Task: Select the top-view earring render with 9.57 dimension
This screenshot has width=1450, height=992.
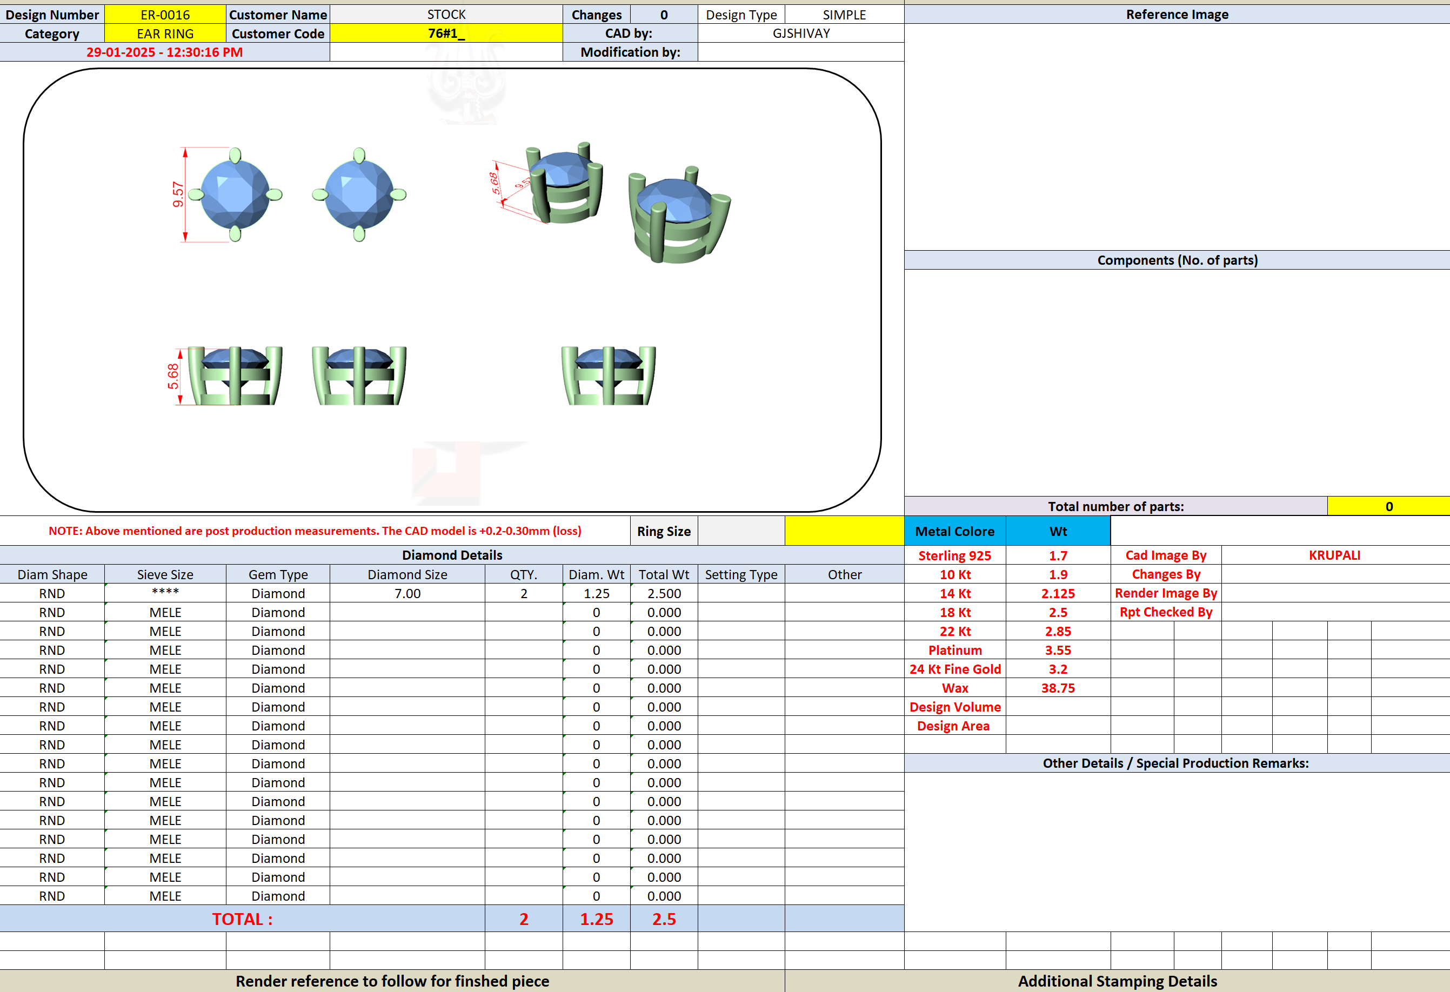Action: click(227, 195)
